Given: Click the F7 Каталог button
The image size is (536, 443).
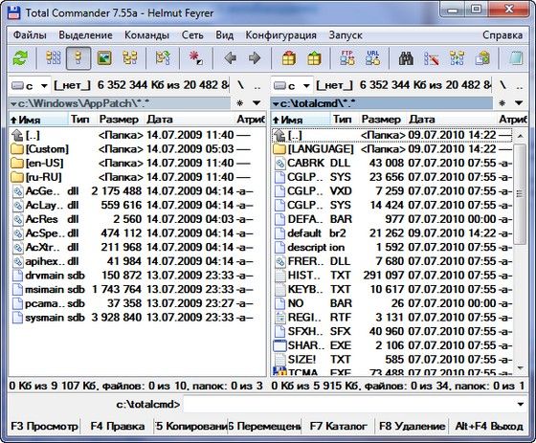Looking at the screenshot, I should (338, 426).
